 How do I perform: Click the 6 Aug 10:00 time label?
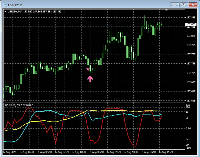131,152
